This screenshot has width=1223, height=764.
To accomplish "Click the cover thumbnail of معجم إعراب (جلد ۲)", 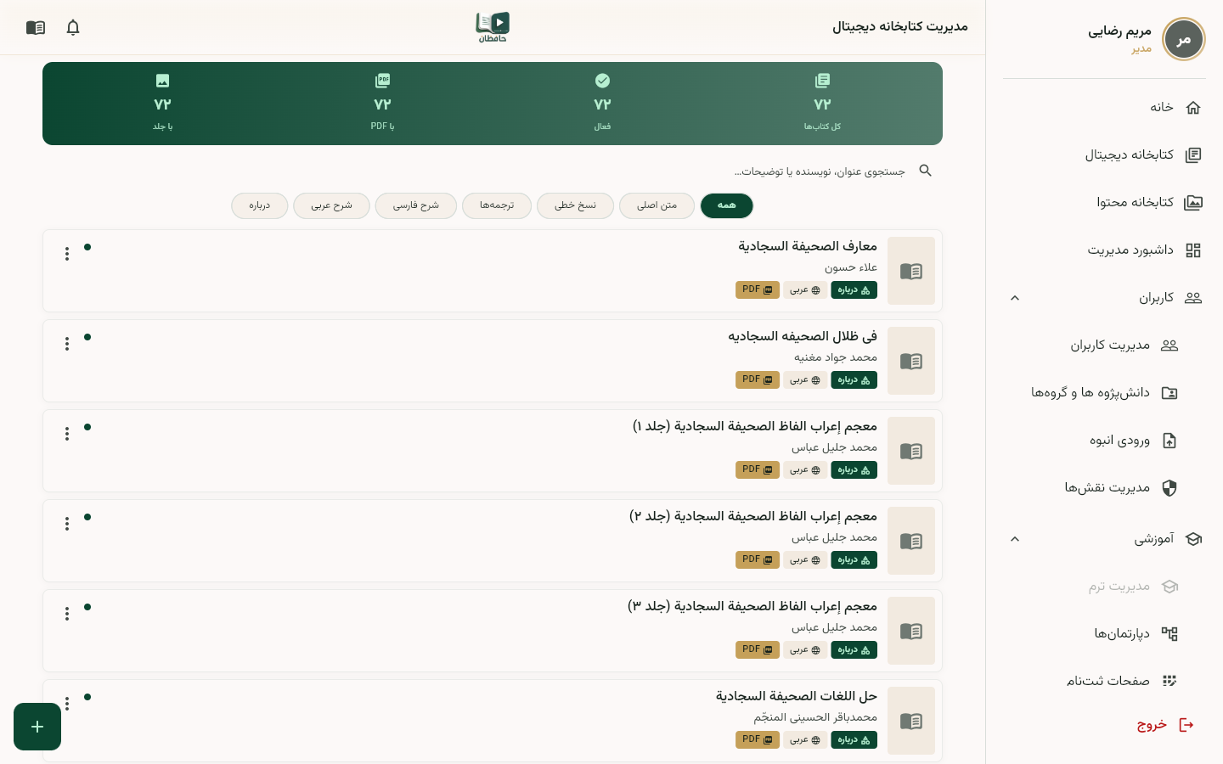I will point(911,541).
